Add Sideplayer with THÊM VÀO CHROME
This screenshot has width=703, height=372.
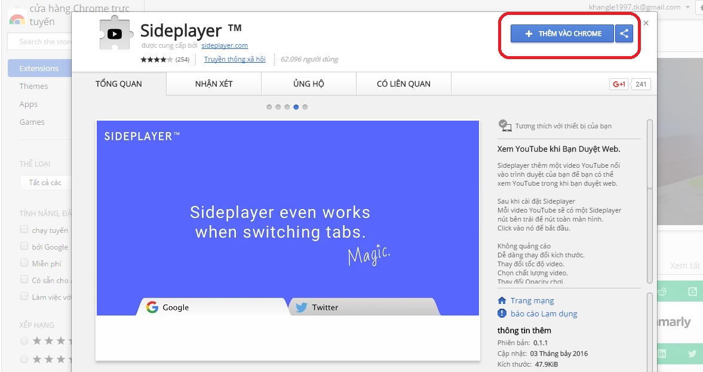click(562, 33)
